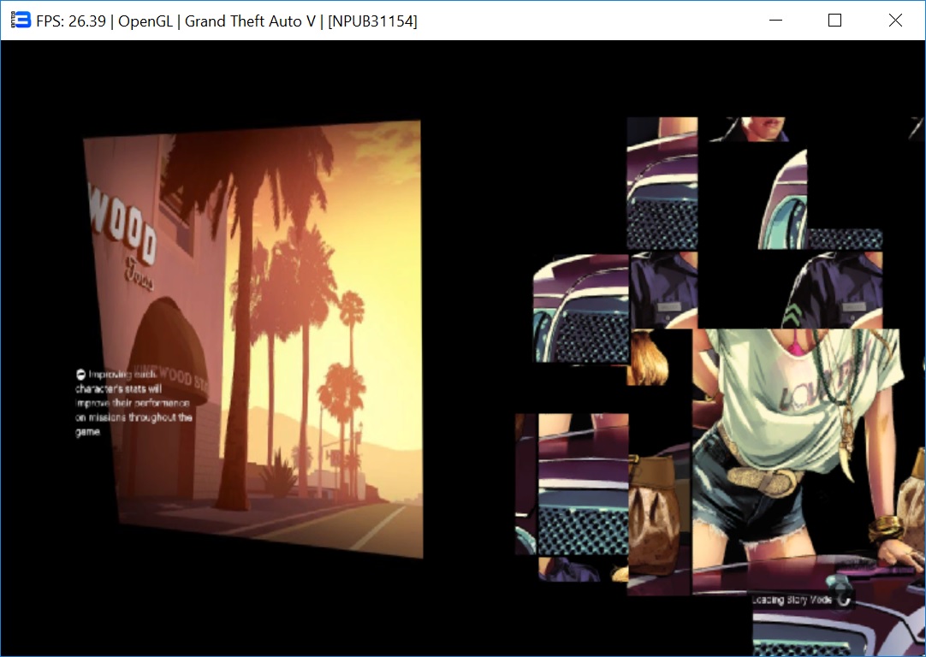Minimize the Grand Theft Auto V window
The width and height of the screenshot is (926, 657).
click(777, 21)
